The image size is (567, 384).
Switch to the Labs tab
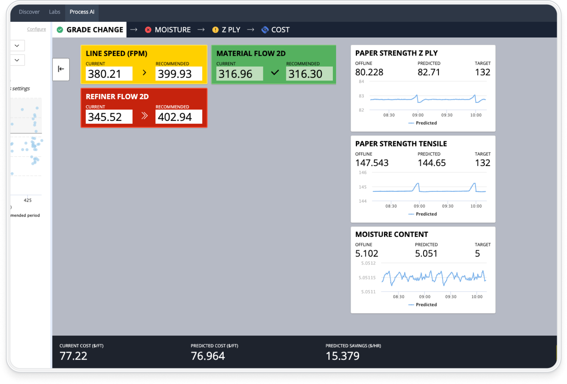click(55, 12)
